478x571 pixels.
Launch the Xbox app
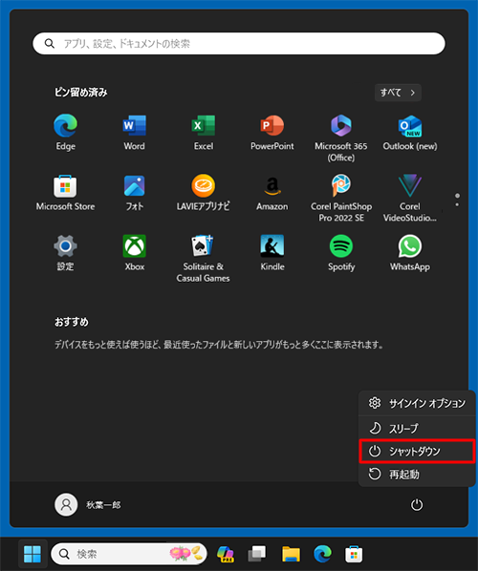[x=134, y=253]
